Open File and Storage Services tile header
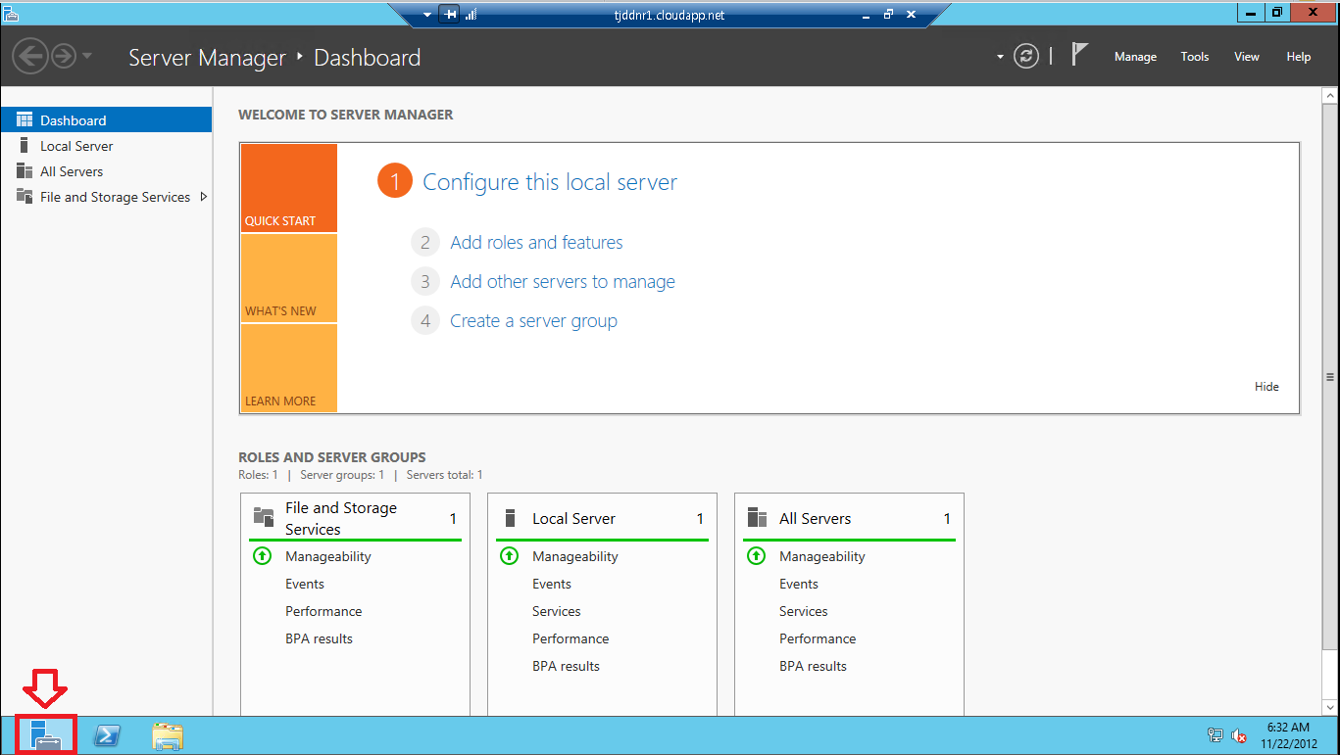This screenshot has height=755, width=1340. 355,518
